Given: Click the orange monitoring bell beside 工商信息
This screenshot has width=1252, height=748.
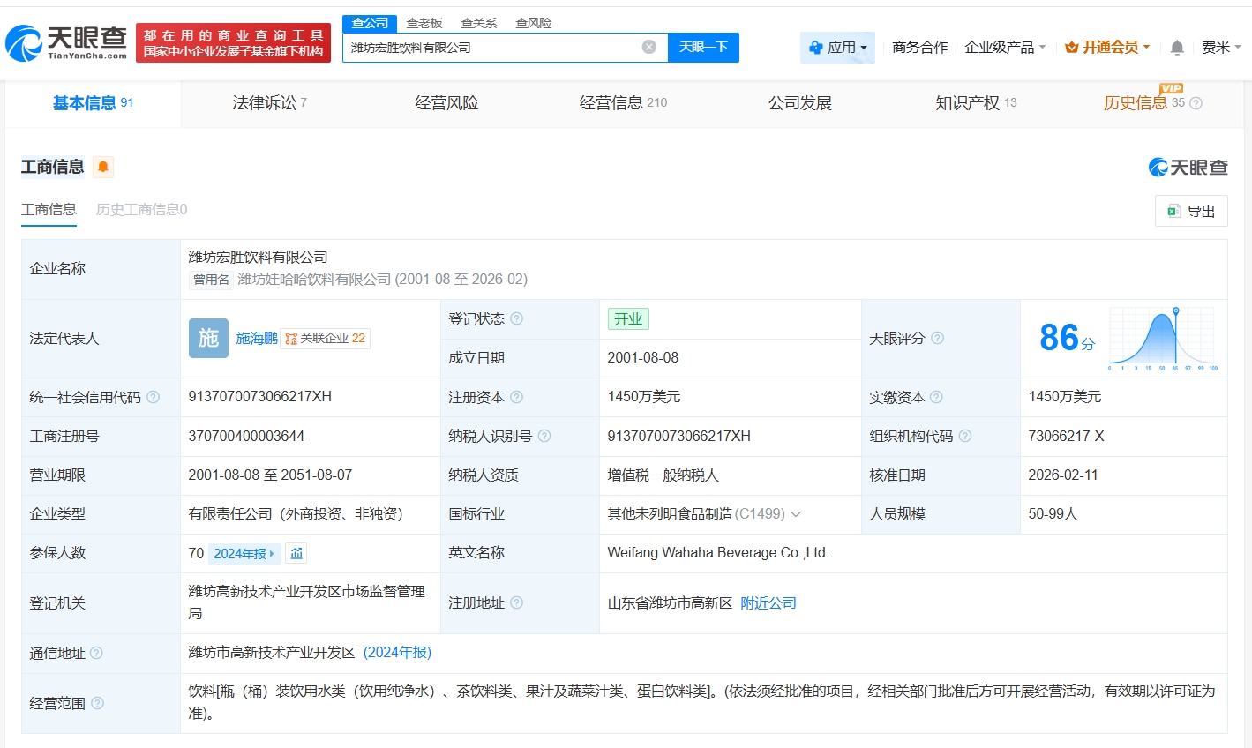Looking at the screenshot, I should 103,167.
